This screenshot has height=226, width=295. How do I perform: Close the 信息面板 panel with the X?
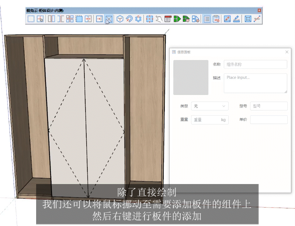tap(287, 52)
